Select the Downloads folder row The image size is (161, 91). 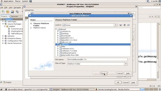[66, 36]
